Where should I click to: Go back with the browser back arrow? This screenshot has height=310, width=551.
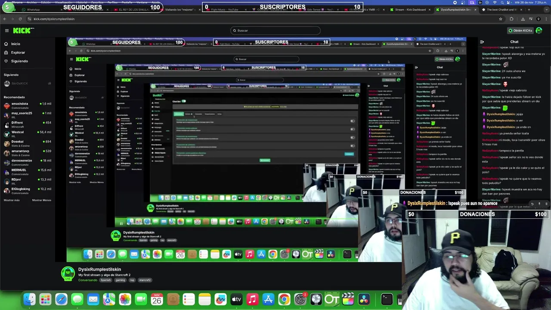(x=5, y=19)
